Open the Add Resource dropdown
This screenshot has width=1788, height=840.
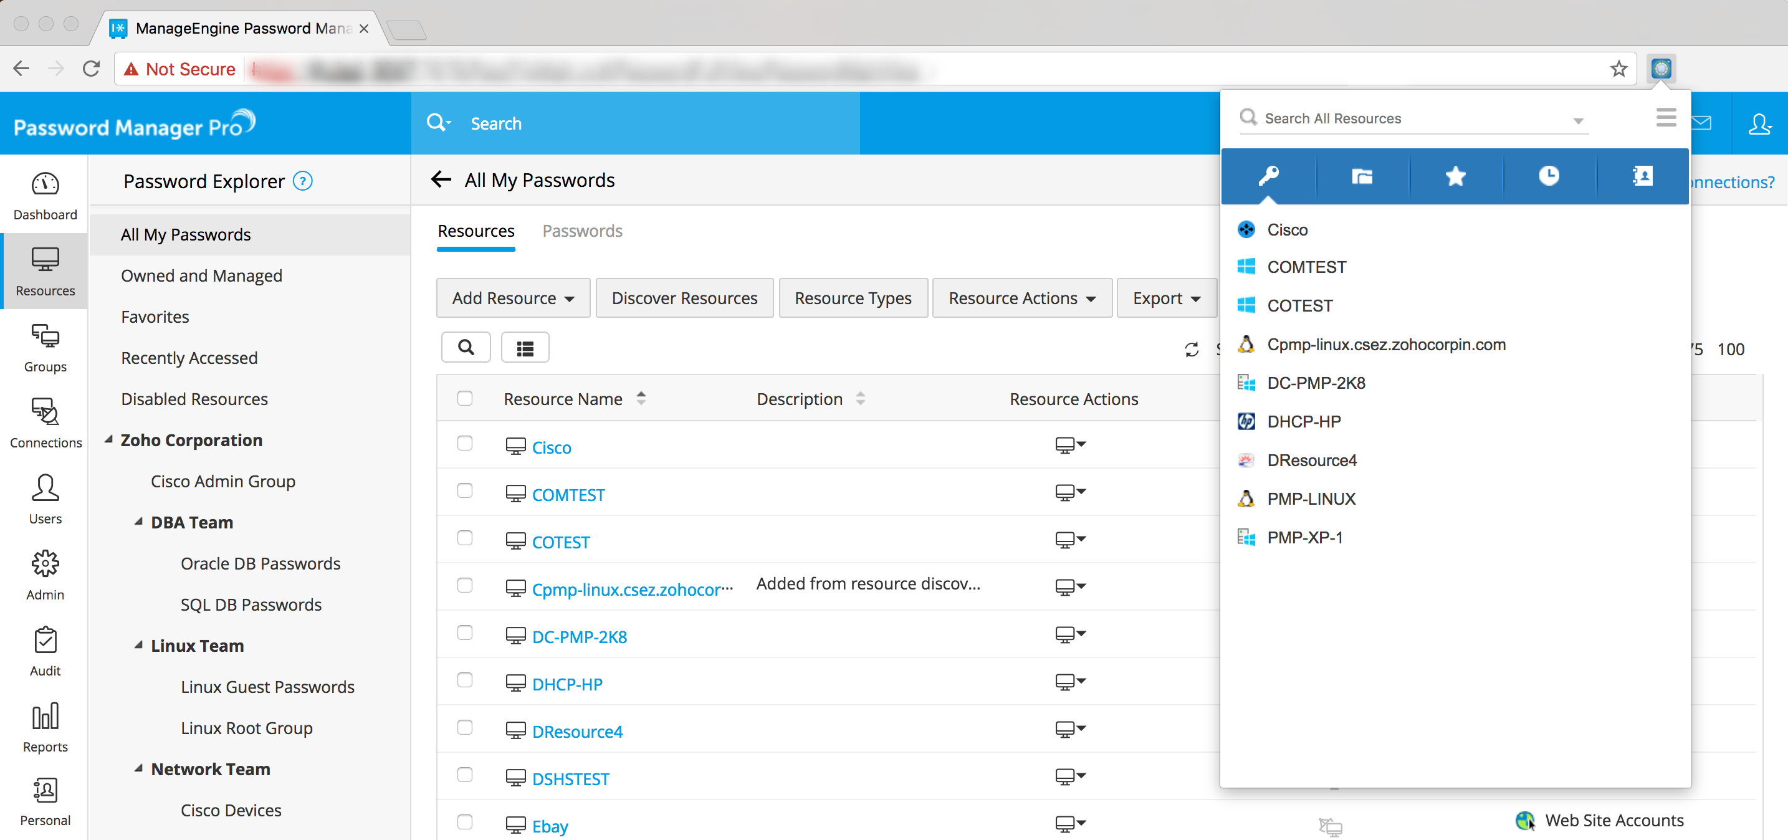tap(513, 298)
